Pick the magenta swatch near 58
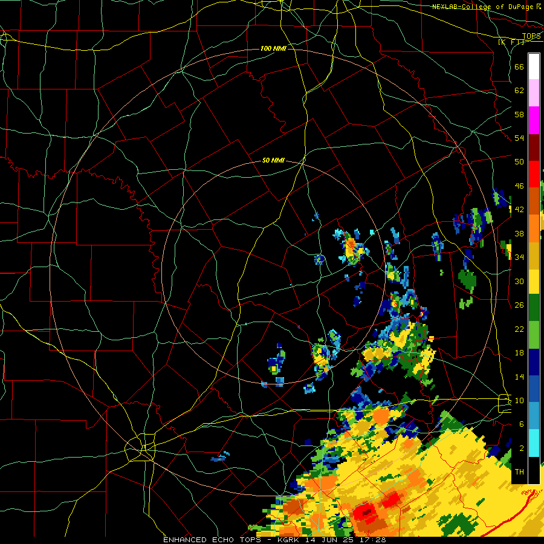The height and width of the screenshot is (544, 544). tap(534, 120)
